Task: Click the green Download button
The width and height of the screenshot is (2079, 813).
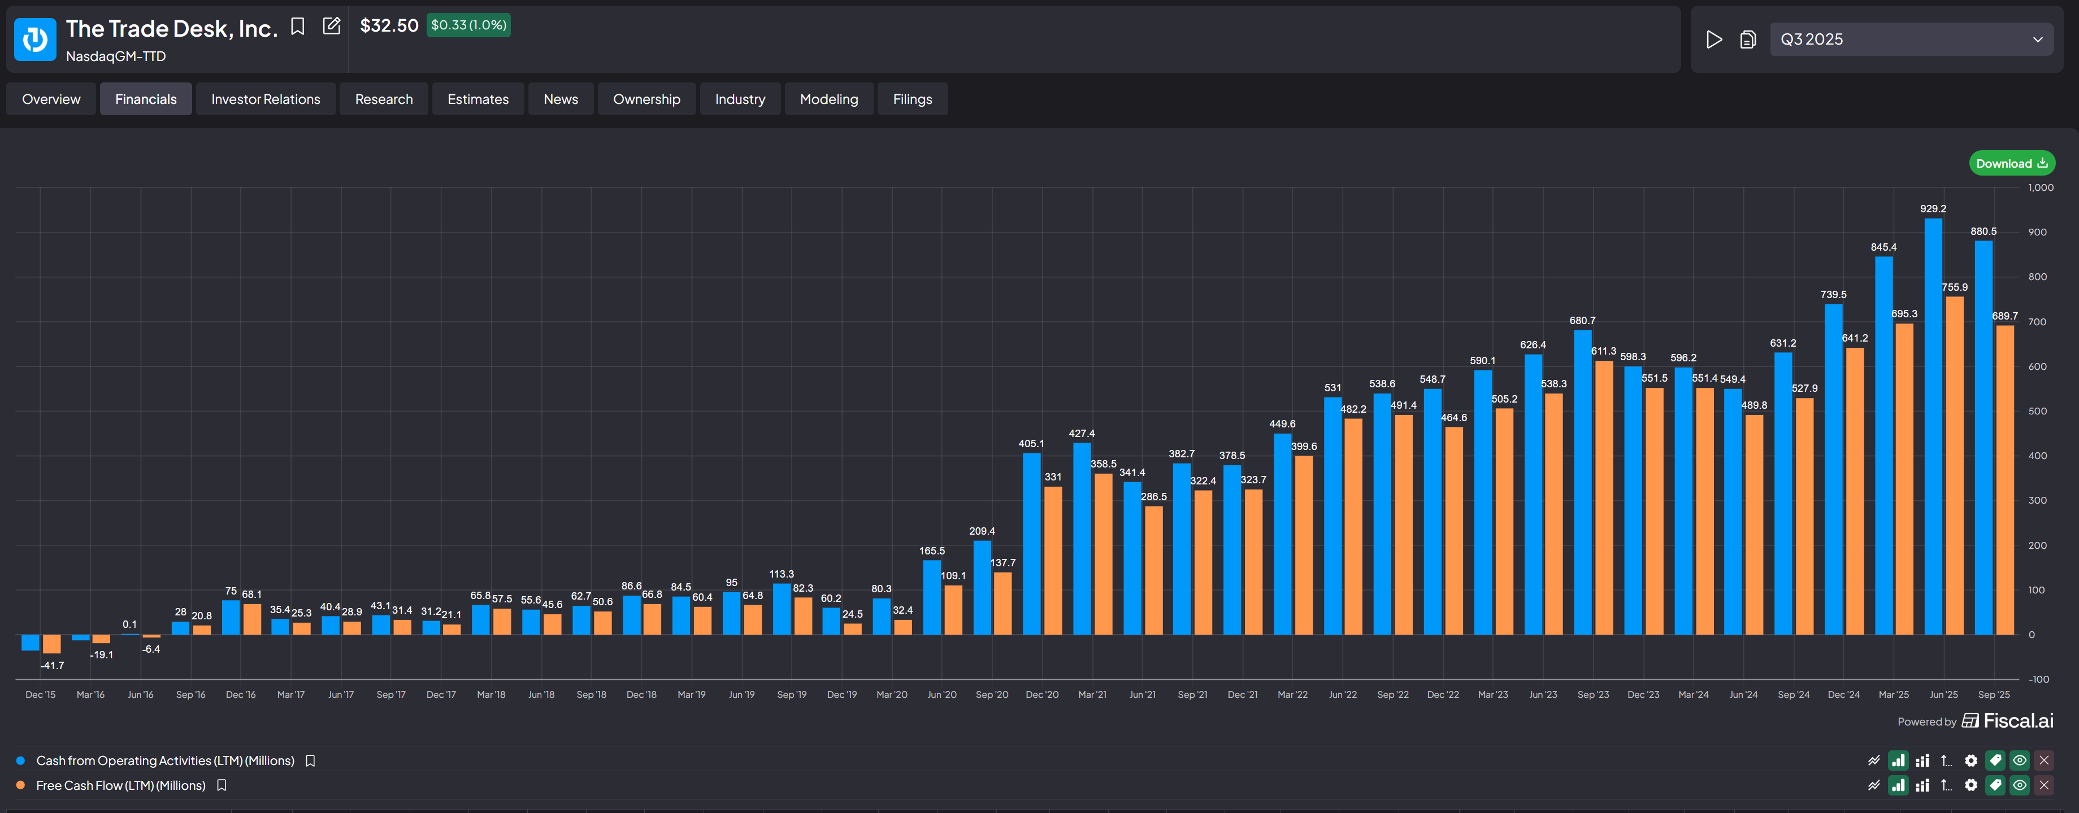Action: point(2011,164)
